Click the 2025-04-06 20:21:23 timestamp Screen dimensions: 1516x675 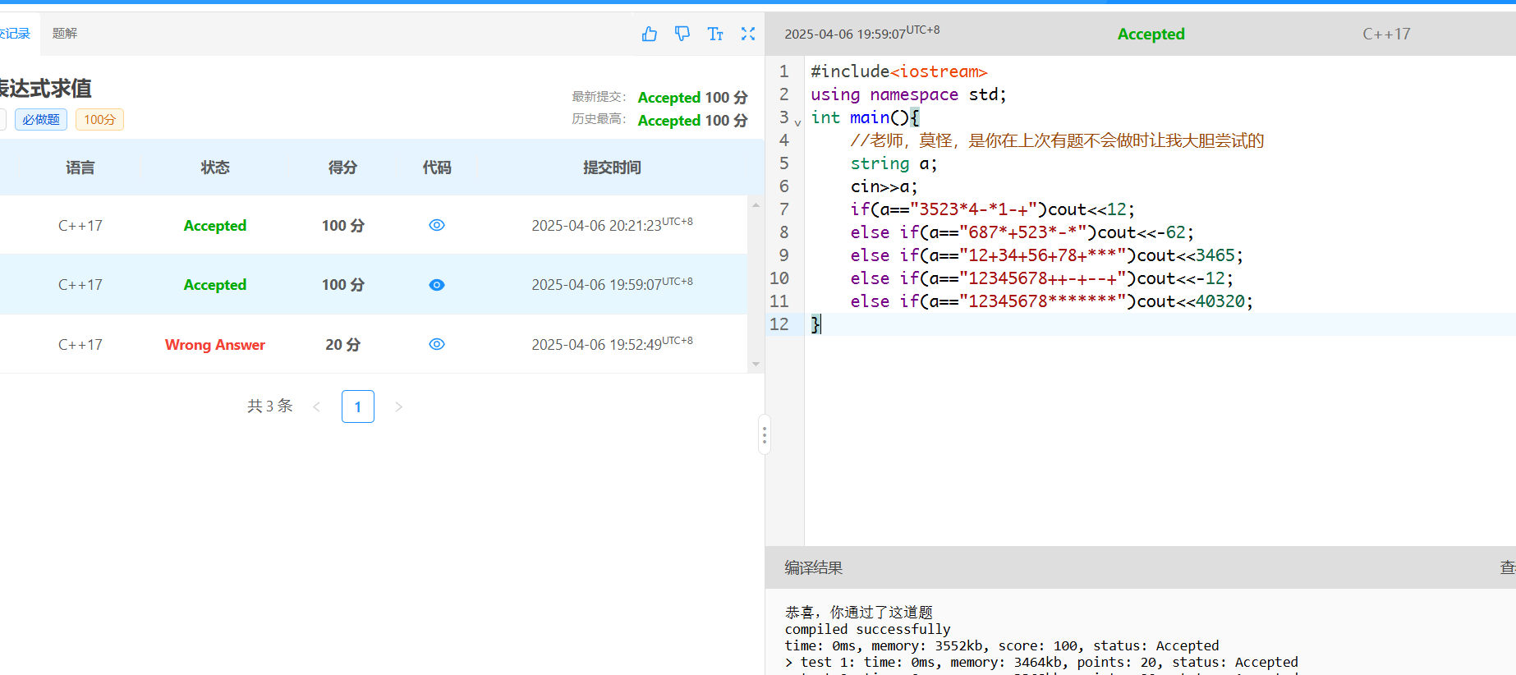[x=612, y=224]
